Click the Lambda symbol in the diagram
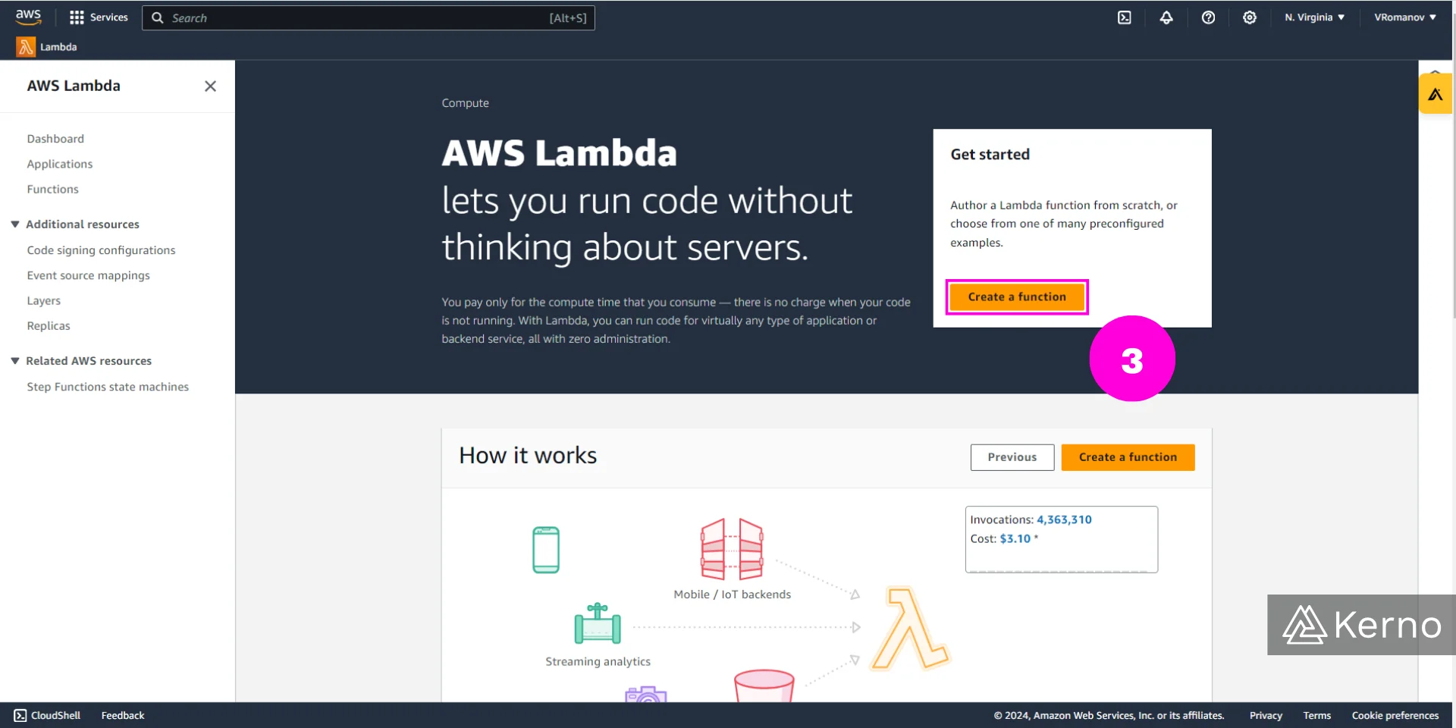The image size is (1456, 728). (x=910, y=629)
